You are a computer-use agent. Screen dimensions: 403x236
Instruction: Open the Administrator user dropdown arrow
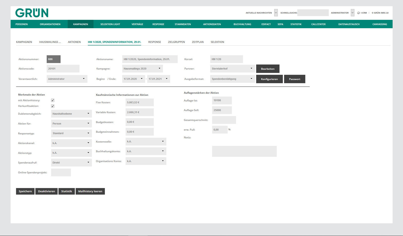[x=352, y=13]
